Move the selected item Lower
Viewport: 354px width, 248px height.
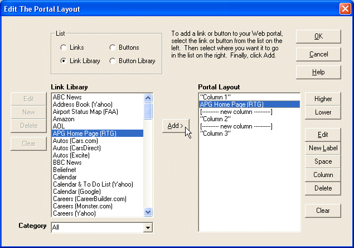323,112
